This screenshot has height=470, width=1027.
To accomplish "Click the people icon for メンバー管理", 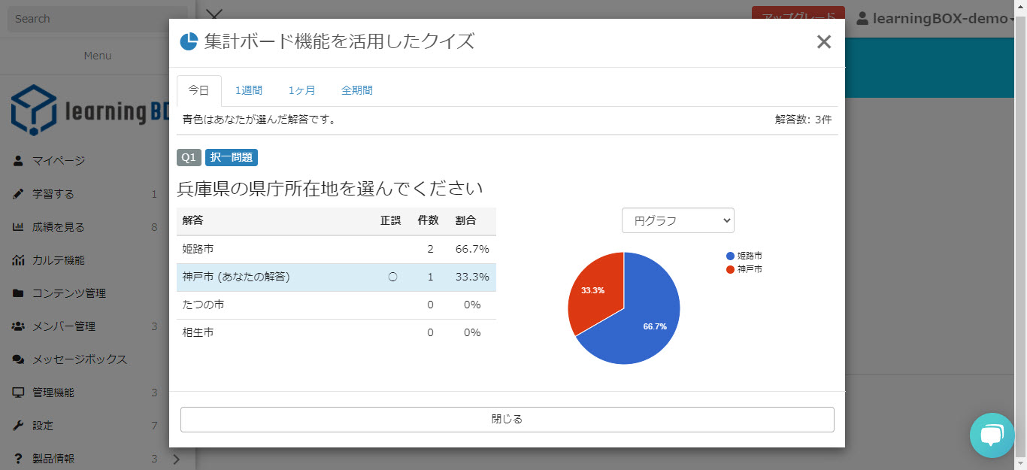I will [18, 326].
